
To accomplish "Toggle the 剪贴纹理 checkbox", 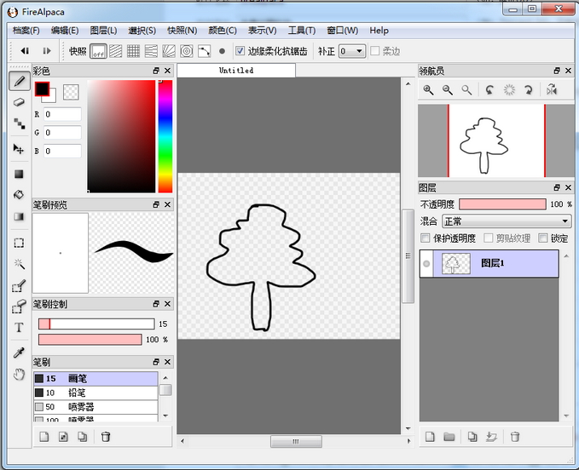I will click(488, 238).
